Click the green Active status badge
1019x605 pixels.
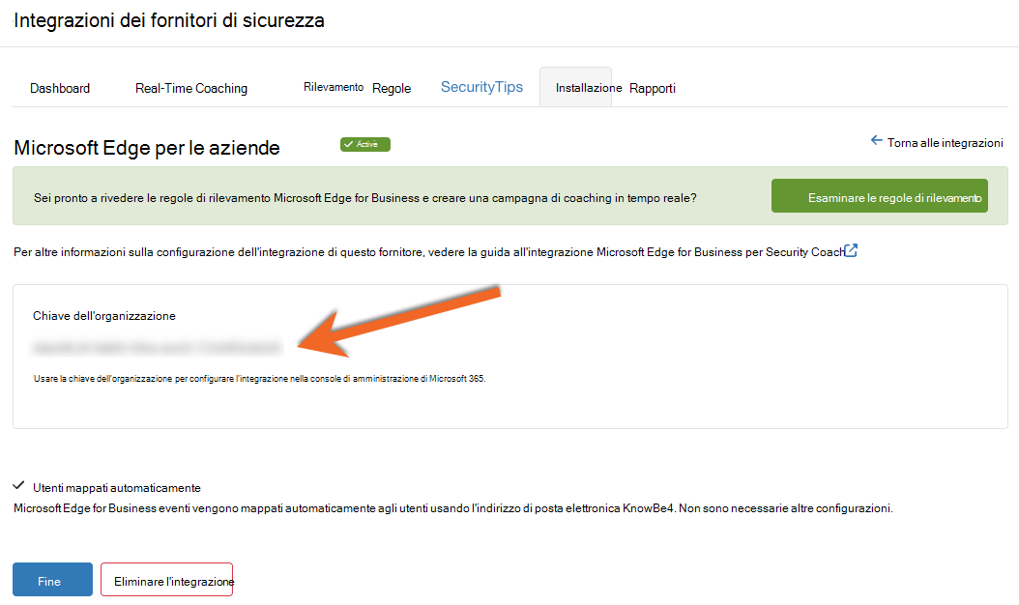tap(365, 144)
